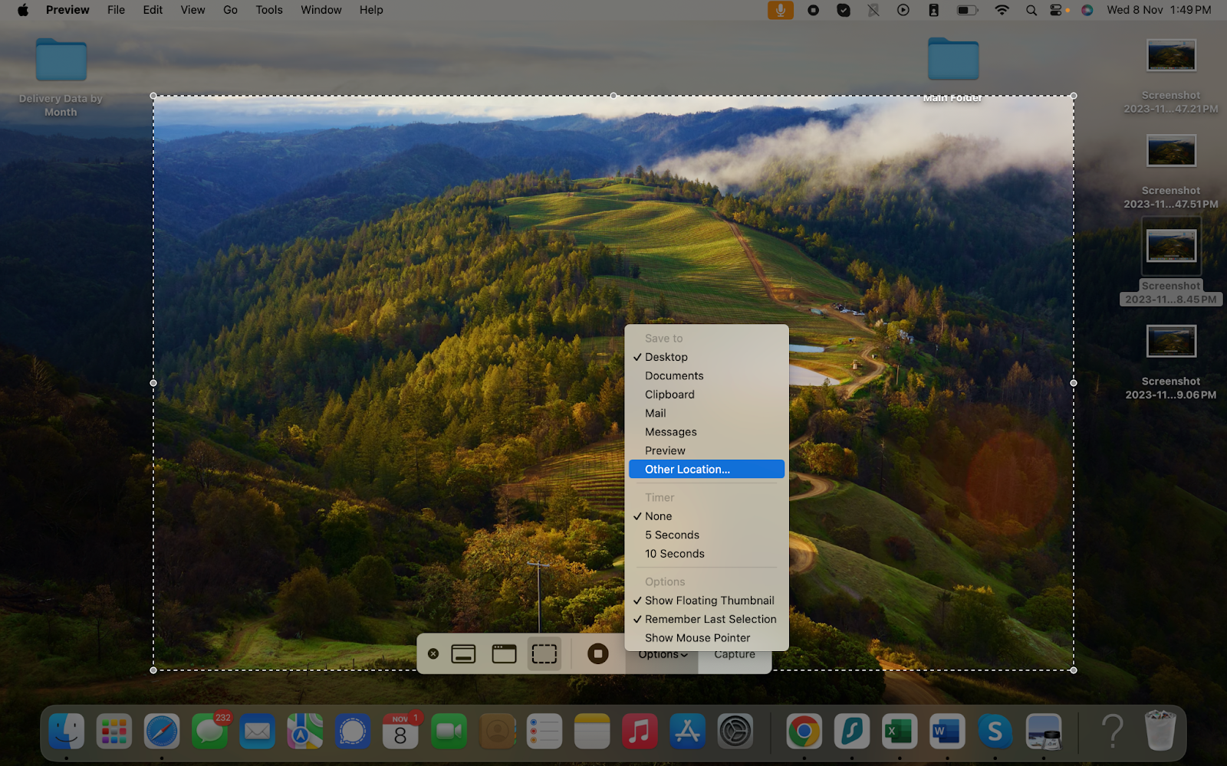Image resolution: width=1227 pixels, height=766 pixels.
Task: Open the Tools menu in menu bar
Action: click(x=268, y=10)
